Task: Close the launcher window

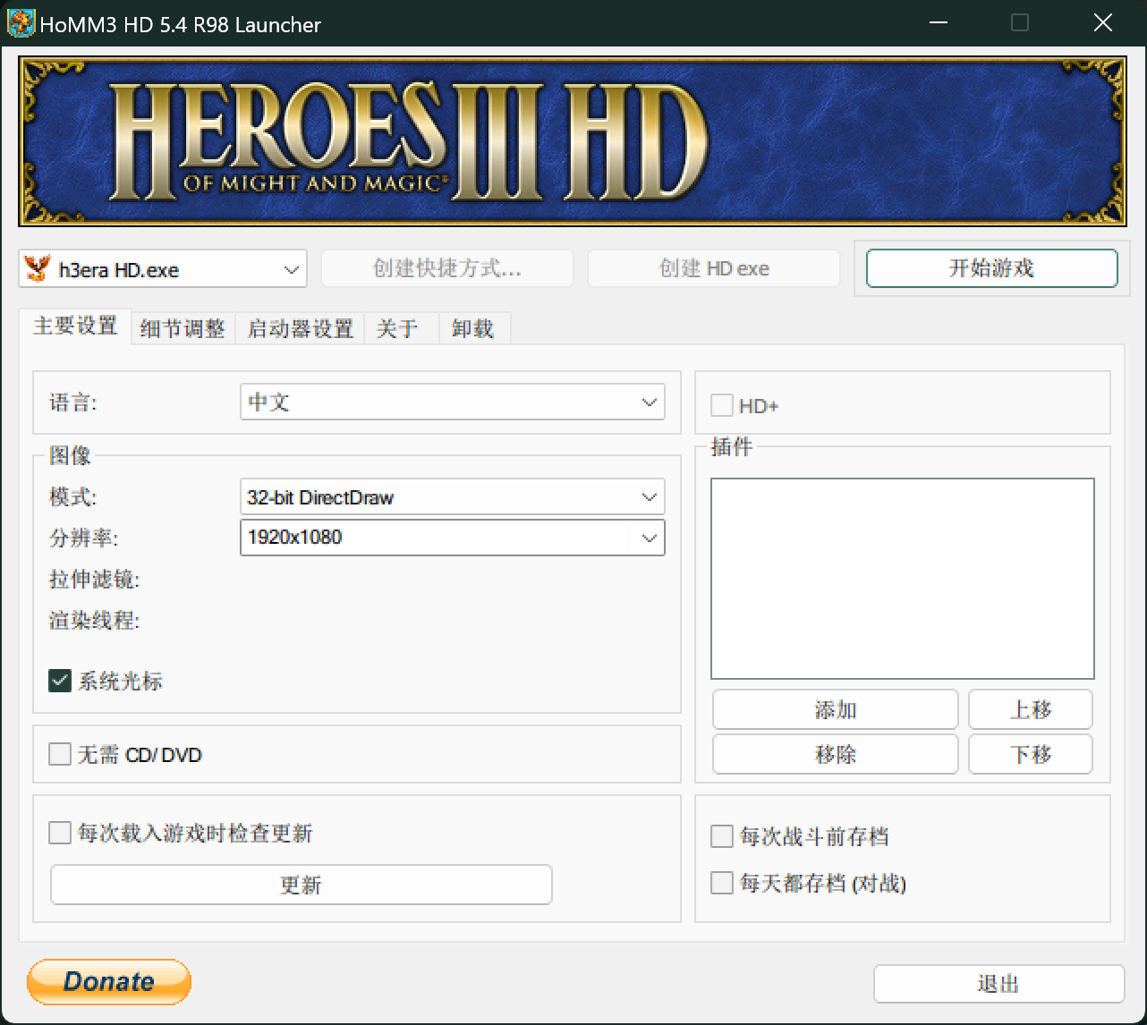Action: [1102, 23]
